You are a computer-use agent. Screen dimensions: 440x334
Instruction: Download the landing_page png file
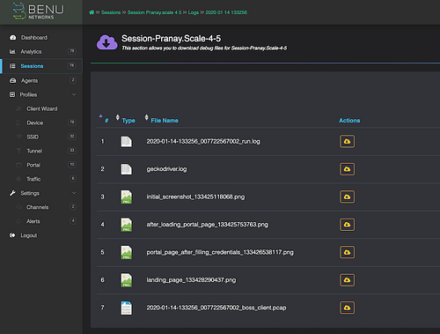[x=347, y=280]
